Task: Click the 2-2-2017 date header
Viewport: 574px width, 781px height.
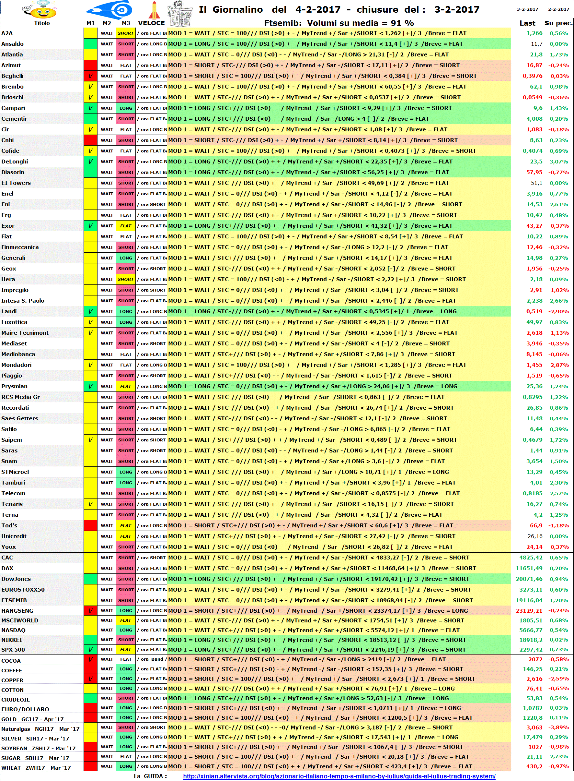Action: [x=558, y=9]
